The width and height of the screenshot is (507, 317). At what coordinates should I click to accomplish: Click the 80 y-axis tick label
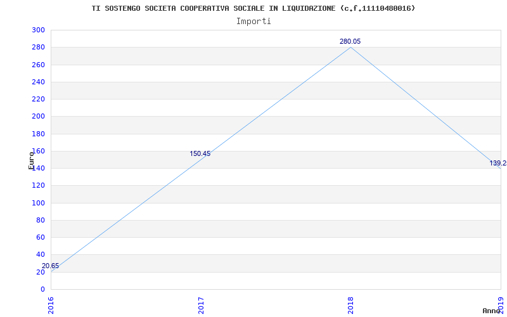(x=40, y=220)
